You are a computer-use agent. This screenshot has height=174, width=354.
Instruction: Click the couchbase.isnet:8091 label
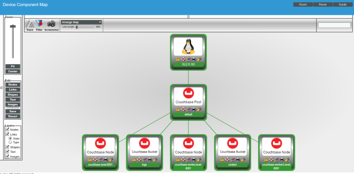100,165
